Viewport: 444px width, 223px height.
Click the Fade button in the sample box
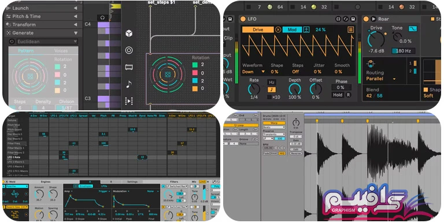click(x=266, y=153)
